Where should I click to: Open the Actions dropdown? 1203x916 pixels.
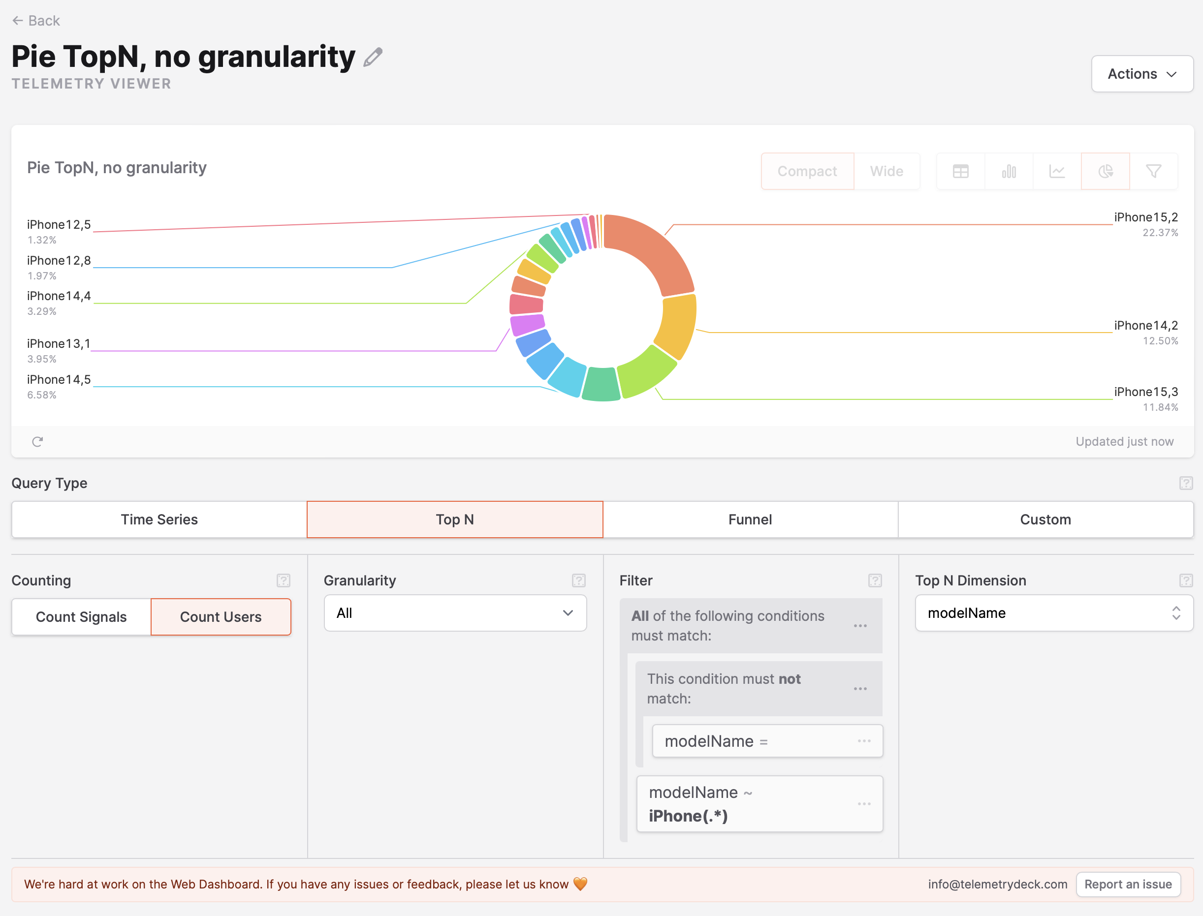pos(1142,74)
